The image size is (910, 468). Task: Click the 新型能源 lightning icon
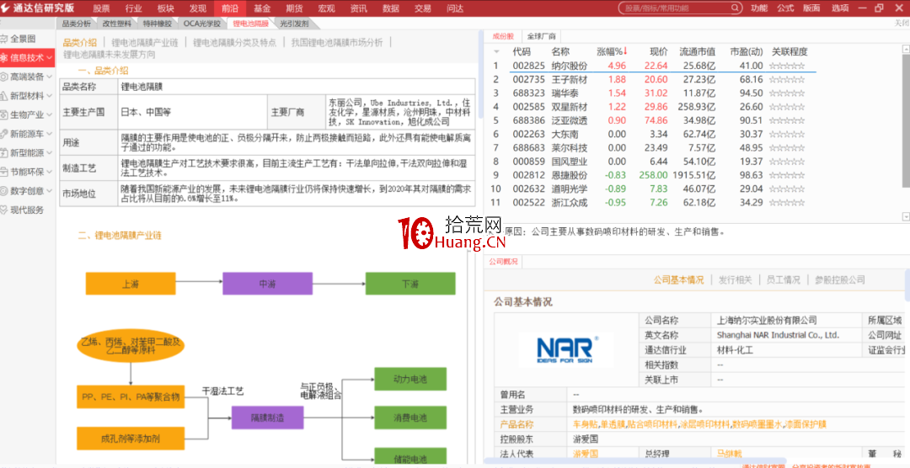click(x=4, y=153)
